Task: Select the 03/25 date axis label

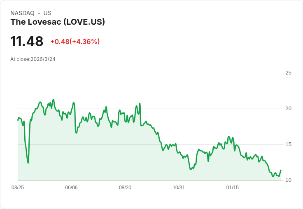Action: (18, 188)
